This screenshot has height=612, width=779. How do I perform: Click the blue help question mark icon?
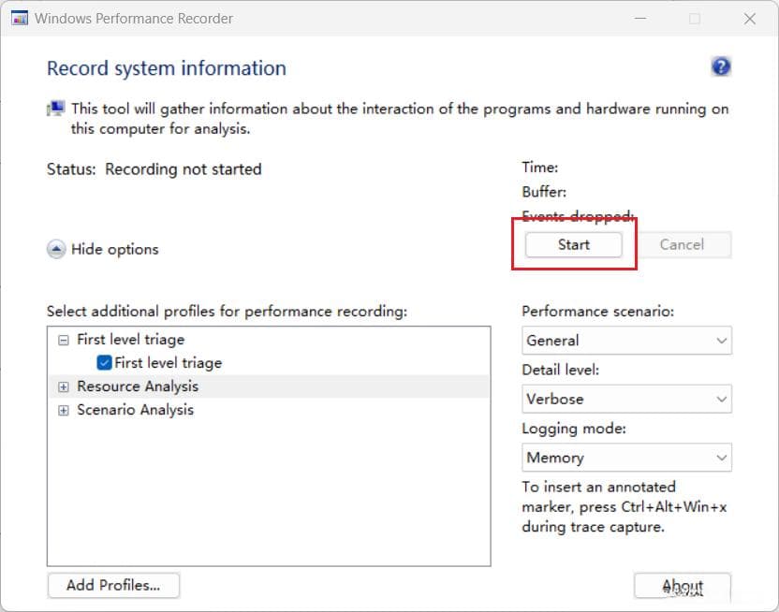(721, 66)
